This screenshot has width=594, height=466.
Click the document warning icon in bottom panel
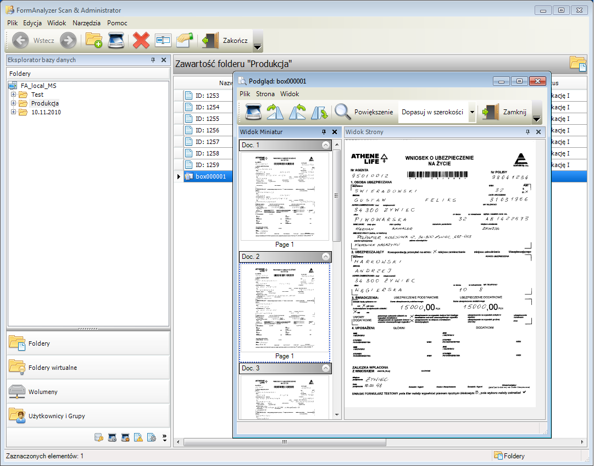click(x=138, y=437)
